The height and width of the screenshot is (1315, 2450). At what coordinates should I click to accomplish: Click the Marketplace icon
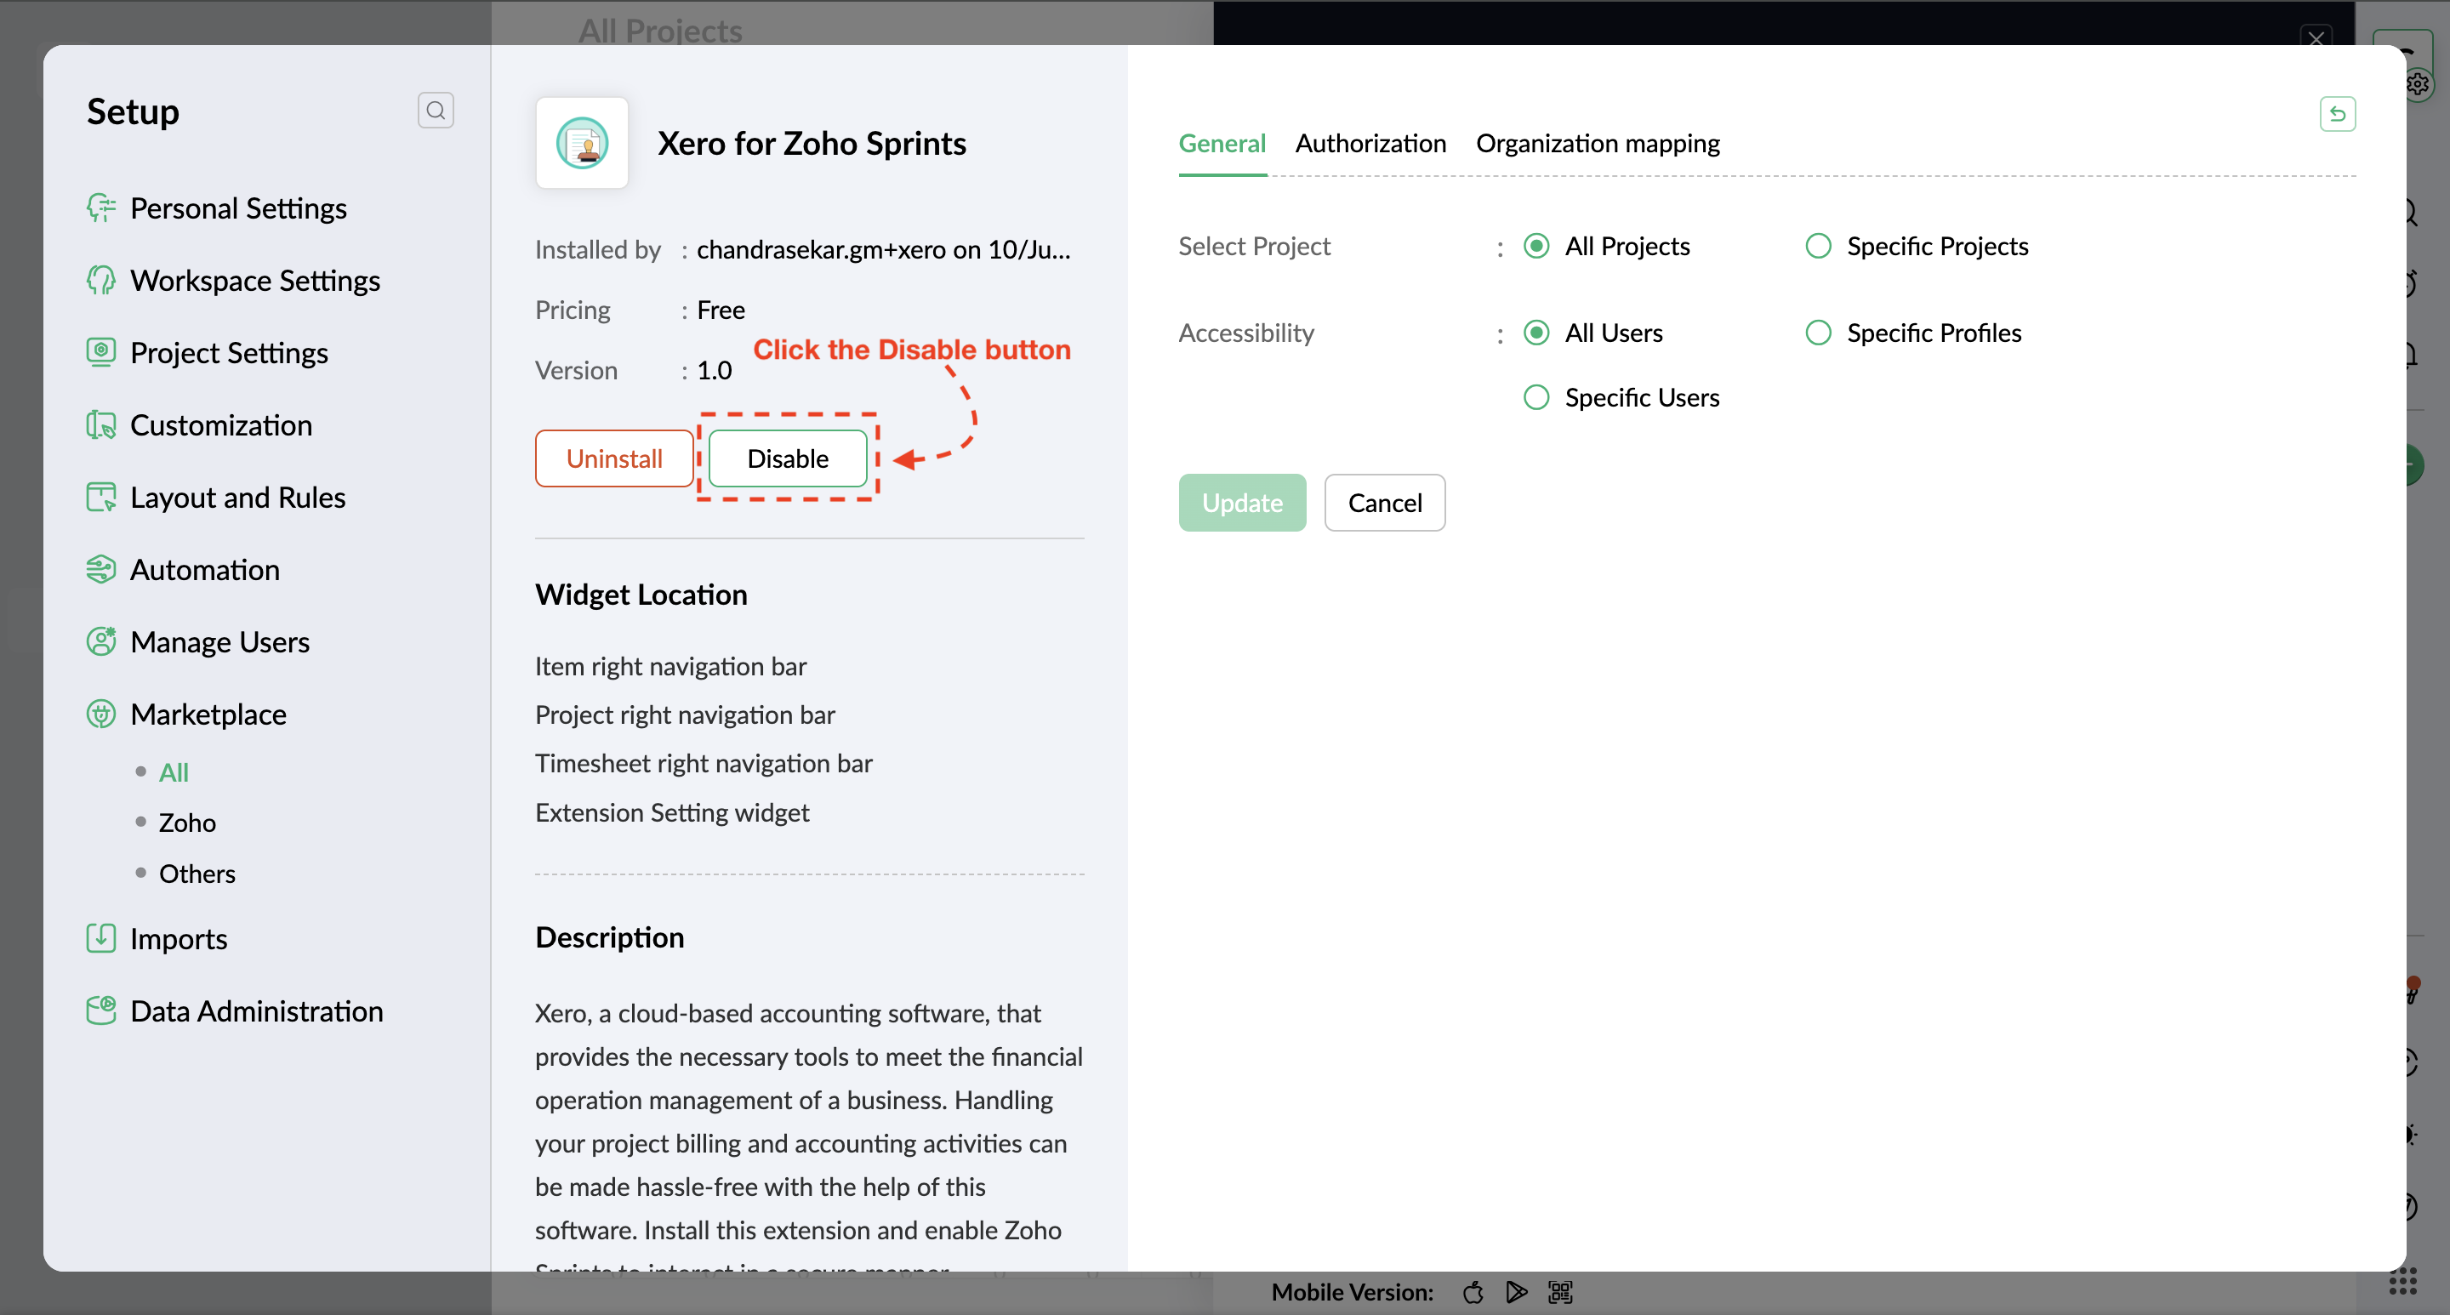101,713
